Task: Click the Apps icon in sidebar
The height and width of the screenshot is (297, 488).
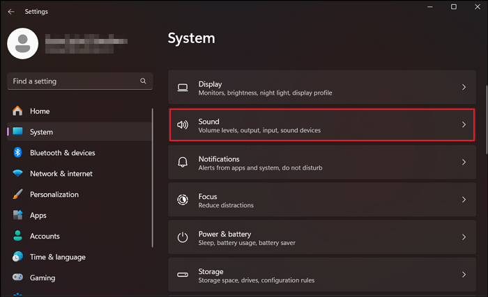Action: tap(17, 215)
